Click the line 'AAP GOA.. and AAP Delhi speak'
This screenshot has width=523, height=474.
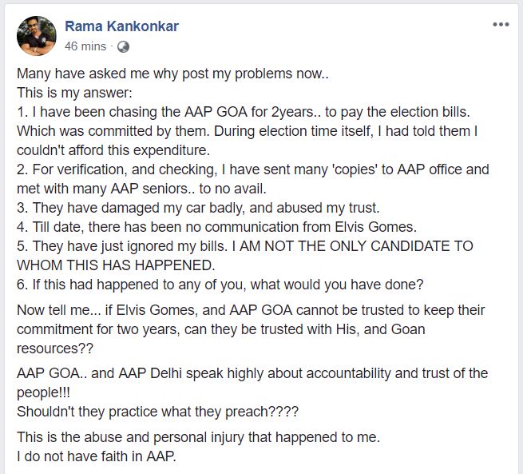click(252, 373)
